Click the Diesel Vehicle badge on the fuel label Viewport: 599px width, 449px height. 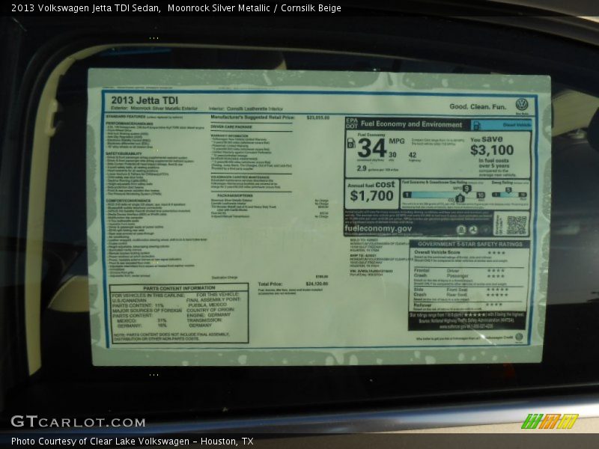(501, 125)
